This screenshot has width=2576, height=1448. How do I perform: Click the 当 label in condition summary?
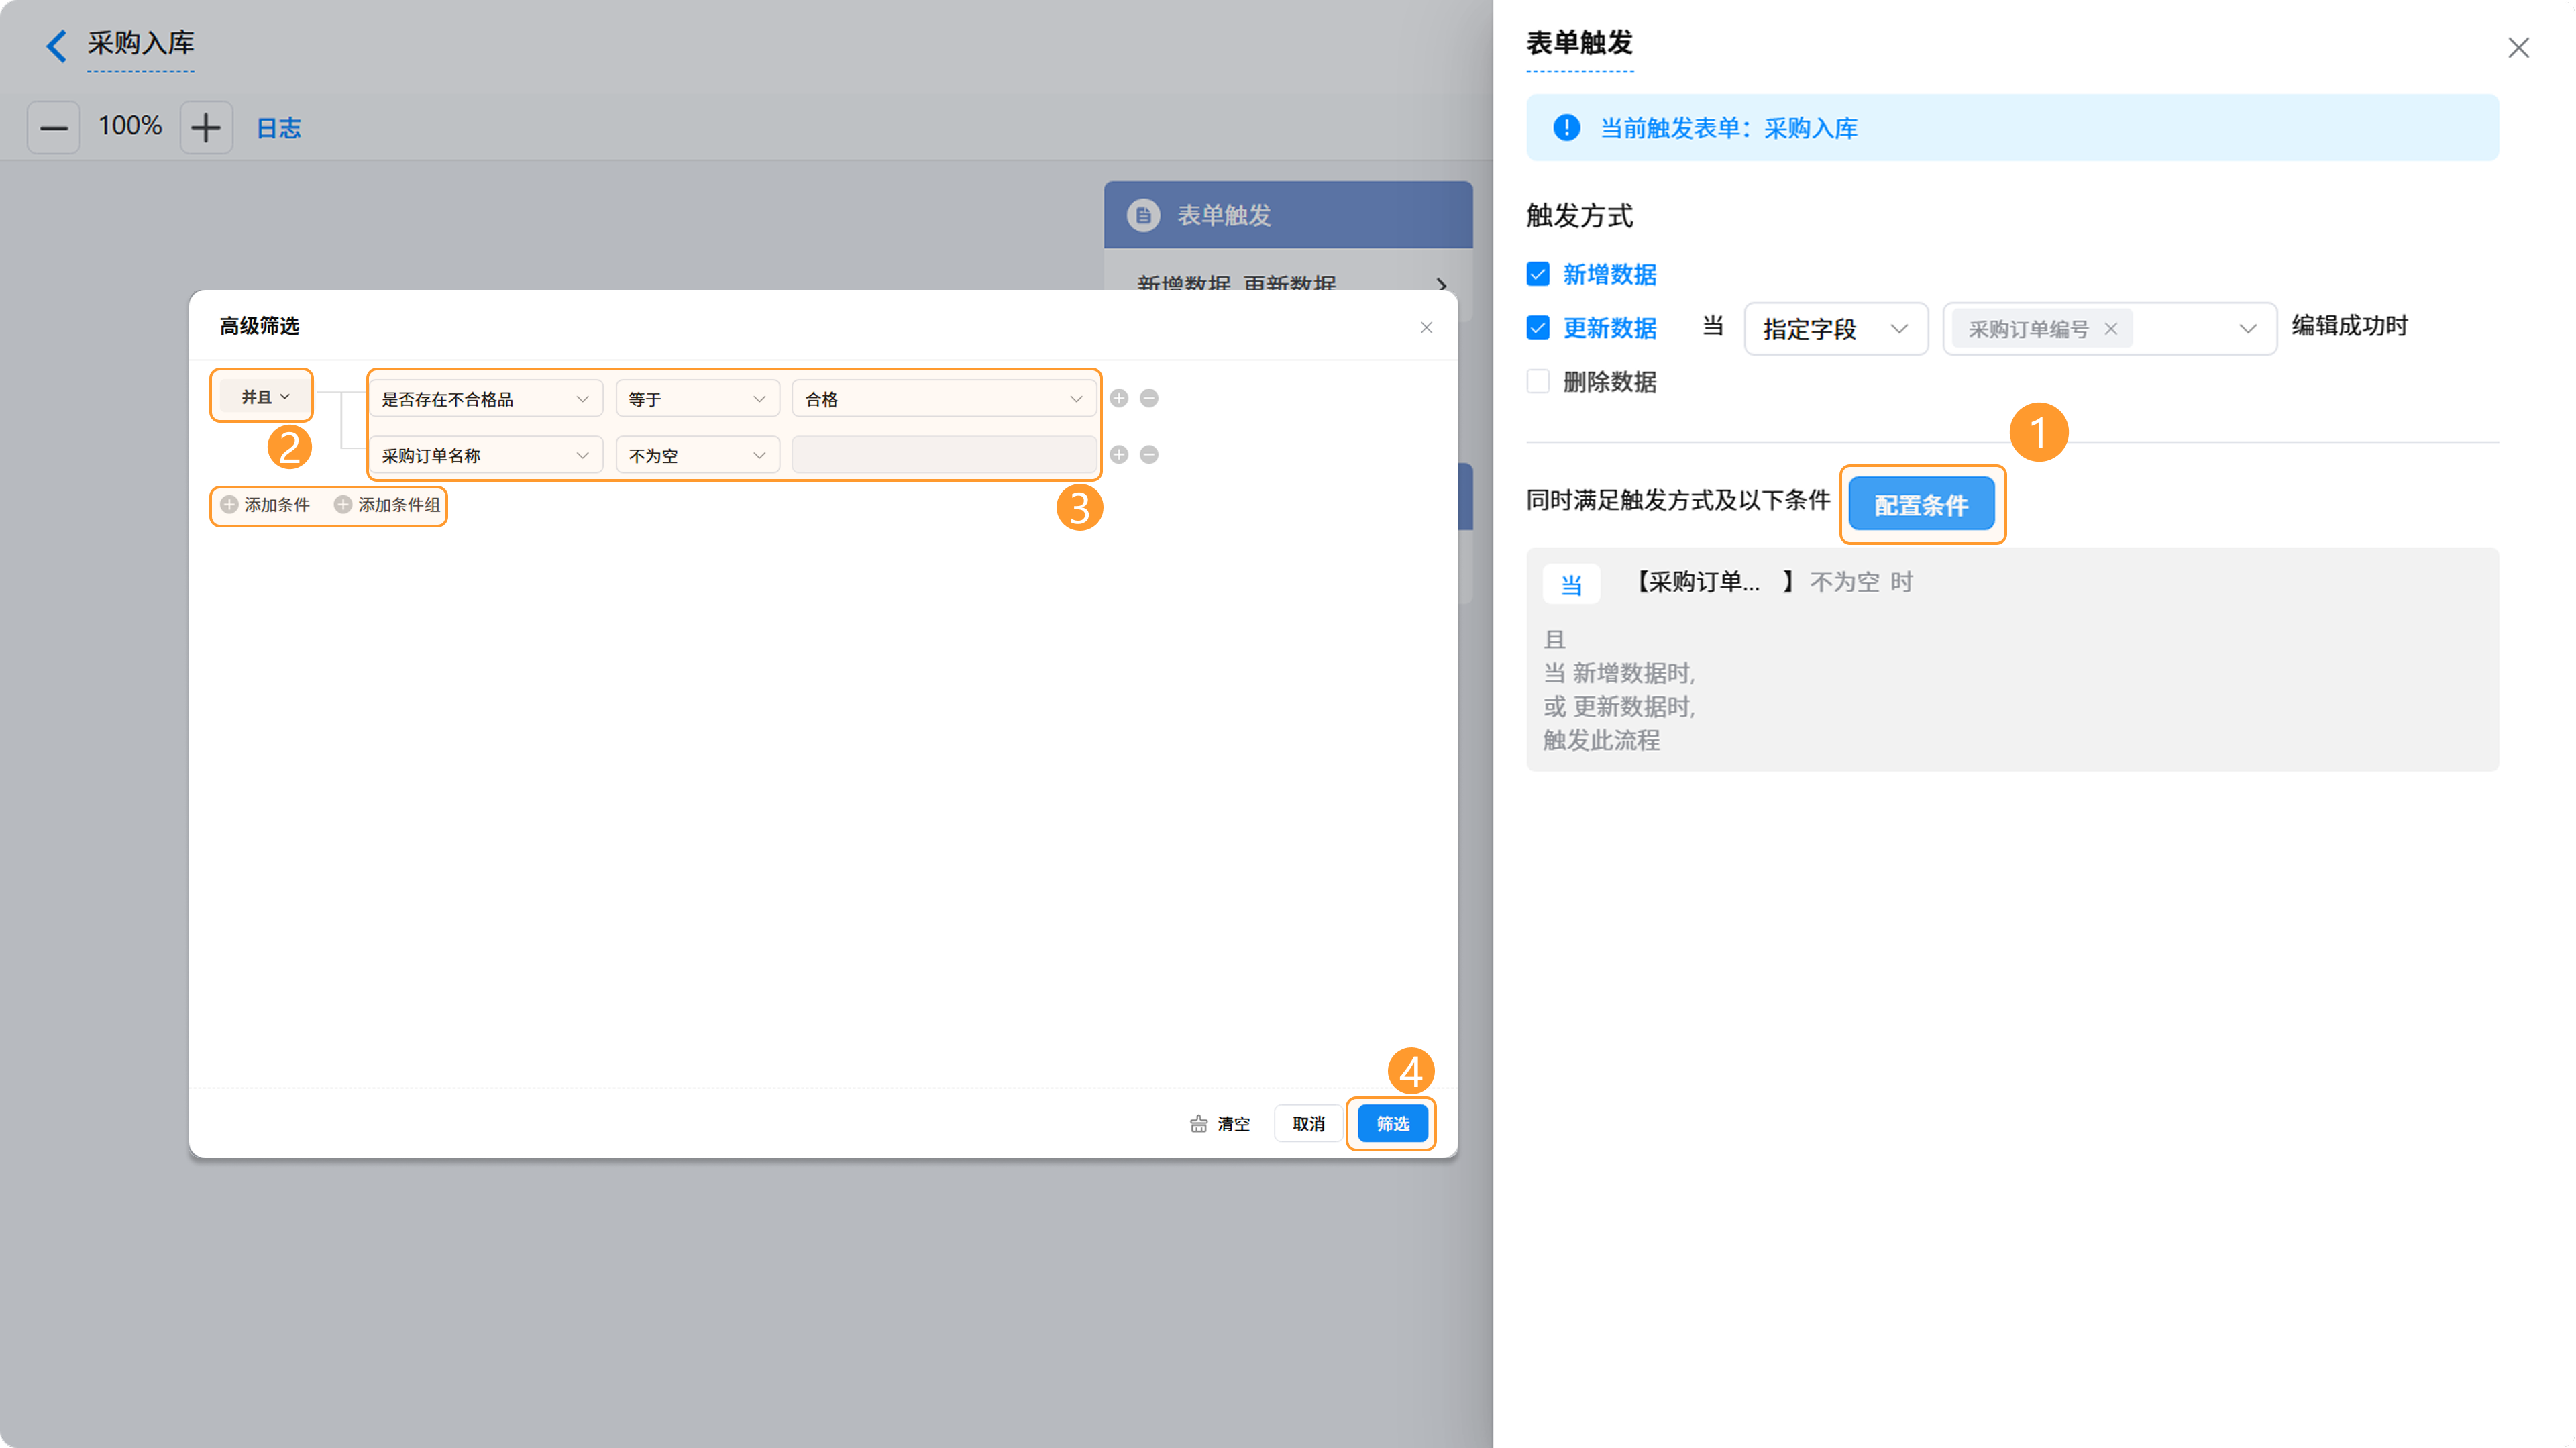tap(1571, 584)
